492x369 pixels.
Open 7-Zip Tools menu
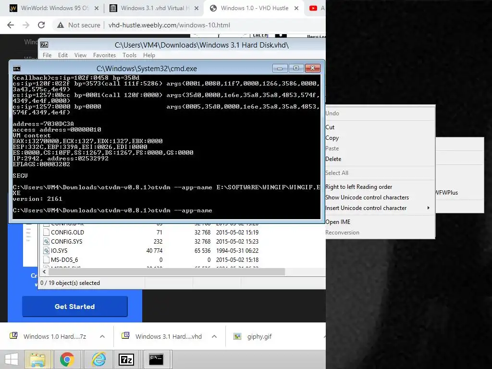pos(129,55)
